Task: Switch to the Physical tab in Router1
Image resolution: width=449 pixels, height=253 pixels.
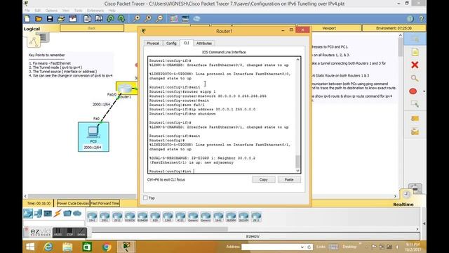Action: click(153, 44)
